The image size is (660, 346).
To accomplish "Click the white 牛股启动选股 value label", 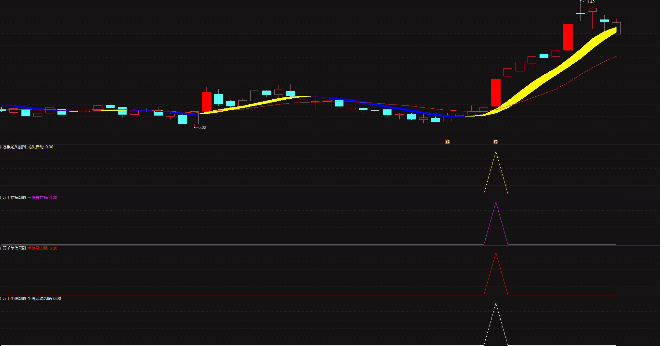I will tap(44, 299).
